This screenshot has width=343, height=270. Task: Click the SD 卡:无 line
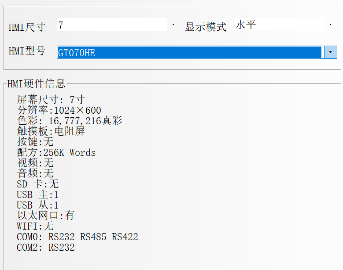click(x=37, y=184)
